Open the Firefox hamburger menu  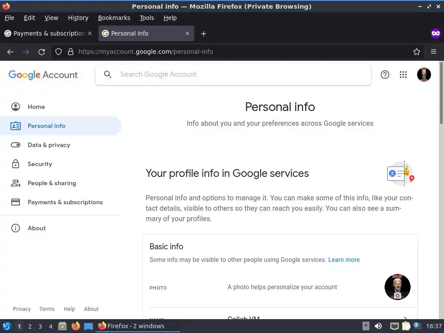(434, 52)
